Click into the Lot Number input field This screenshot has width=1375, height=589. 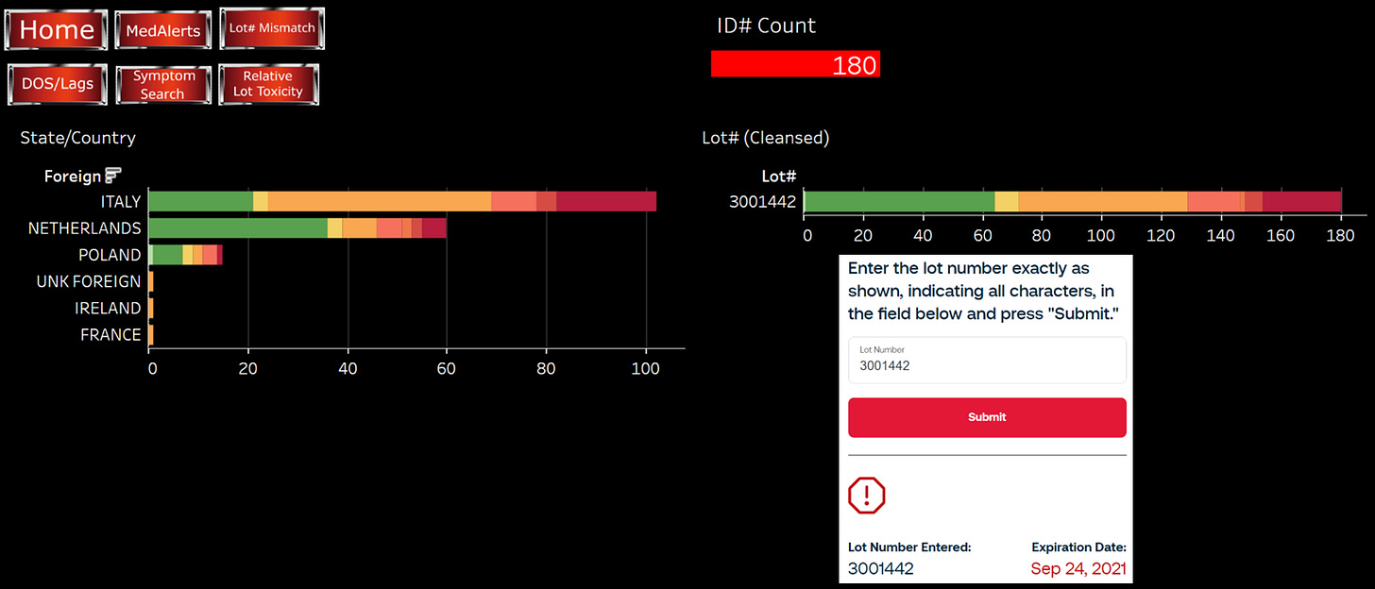tap(987, 360)
